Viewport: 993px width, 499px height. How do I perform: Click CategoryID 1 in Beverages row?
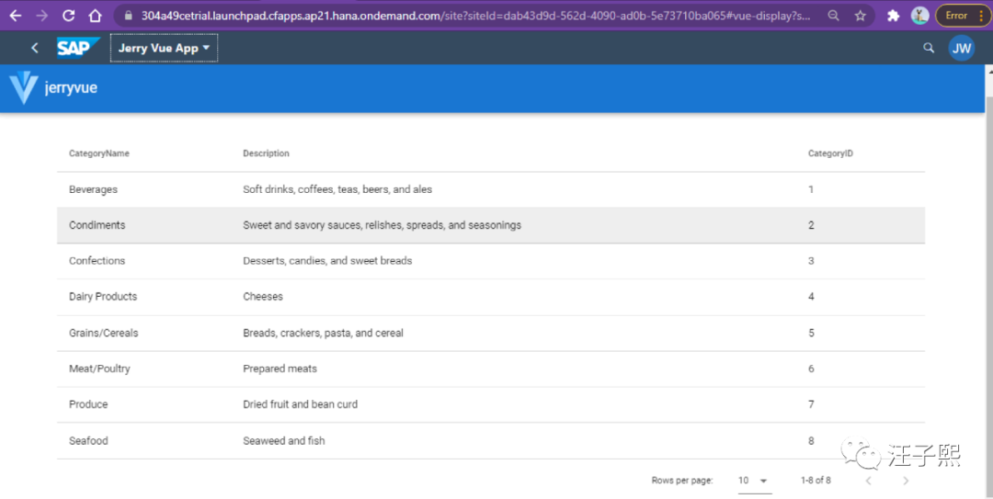pyautogui.click(x=811, y=189)
